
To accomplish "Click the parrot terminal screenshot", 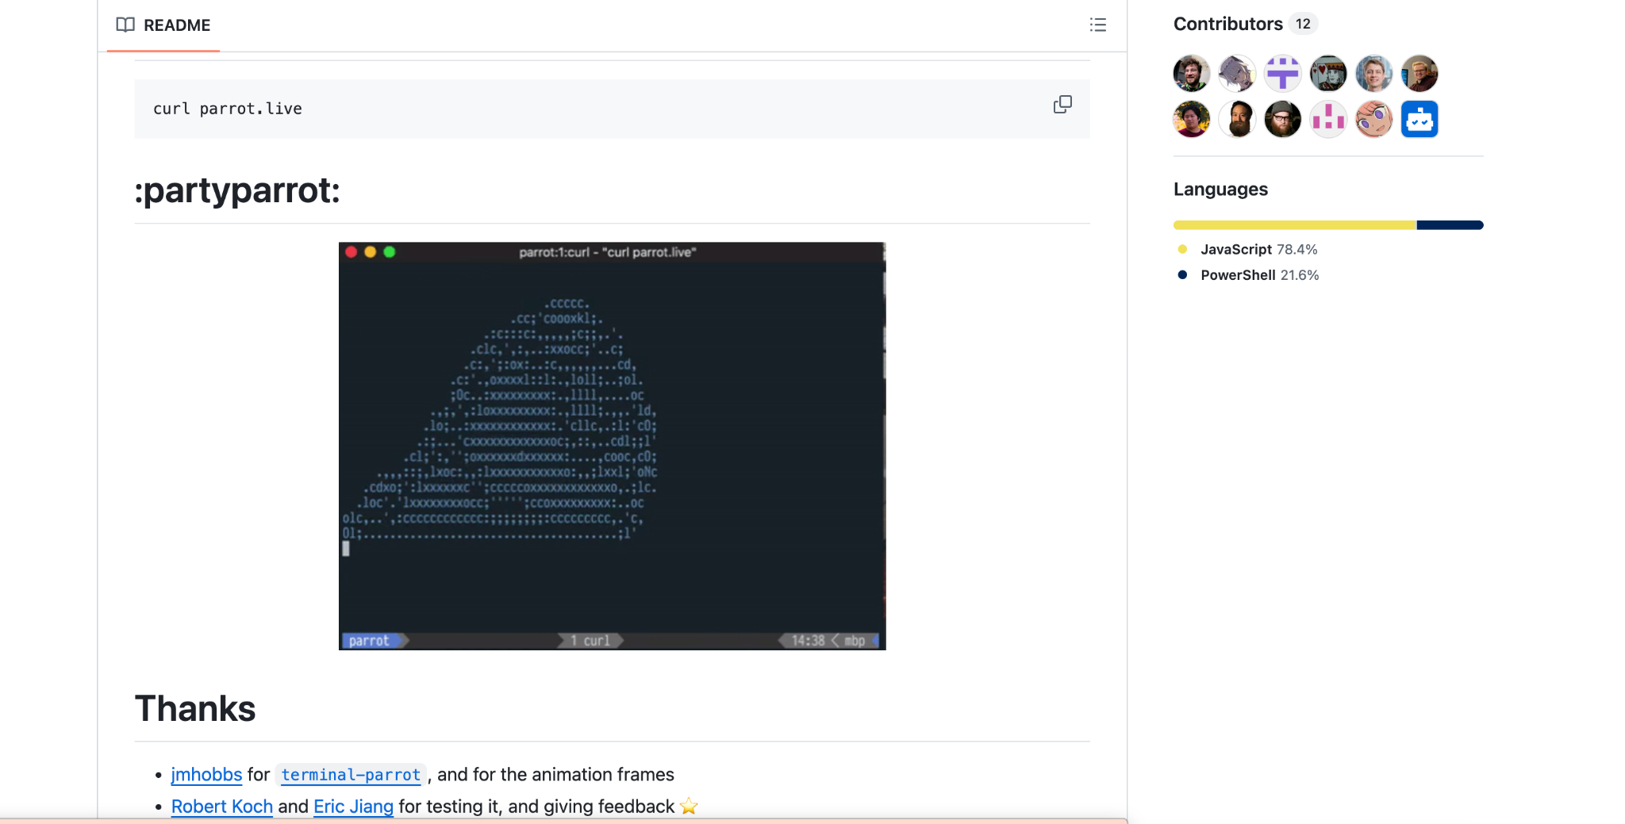I will 612,446.
